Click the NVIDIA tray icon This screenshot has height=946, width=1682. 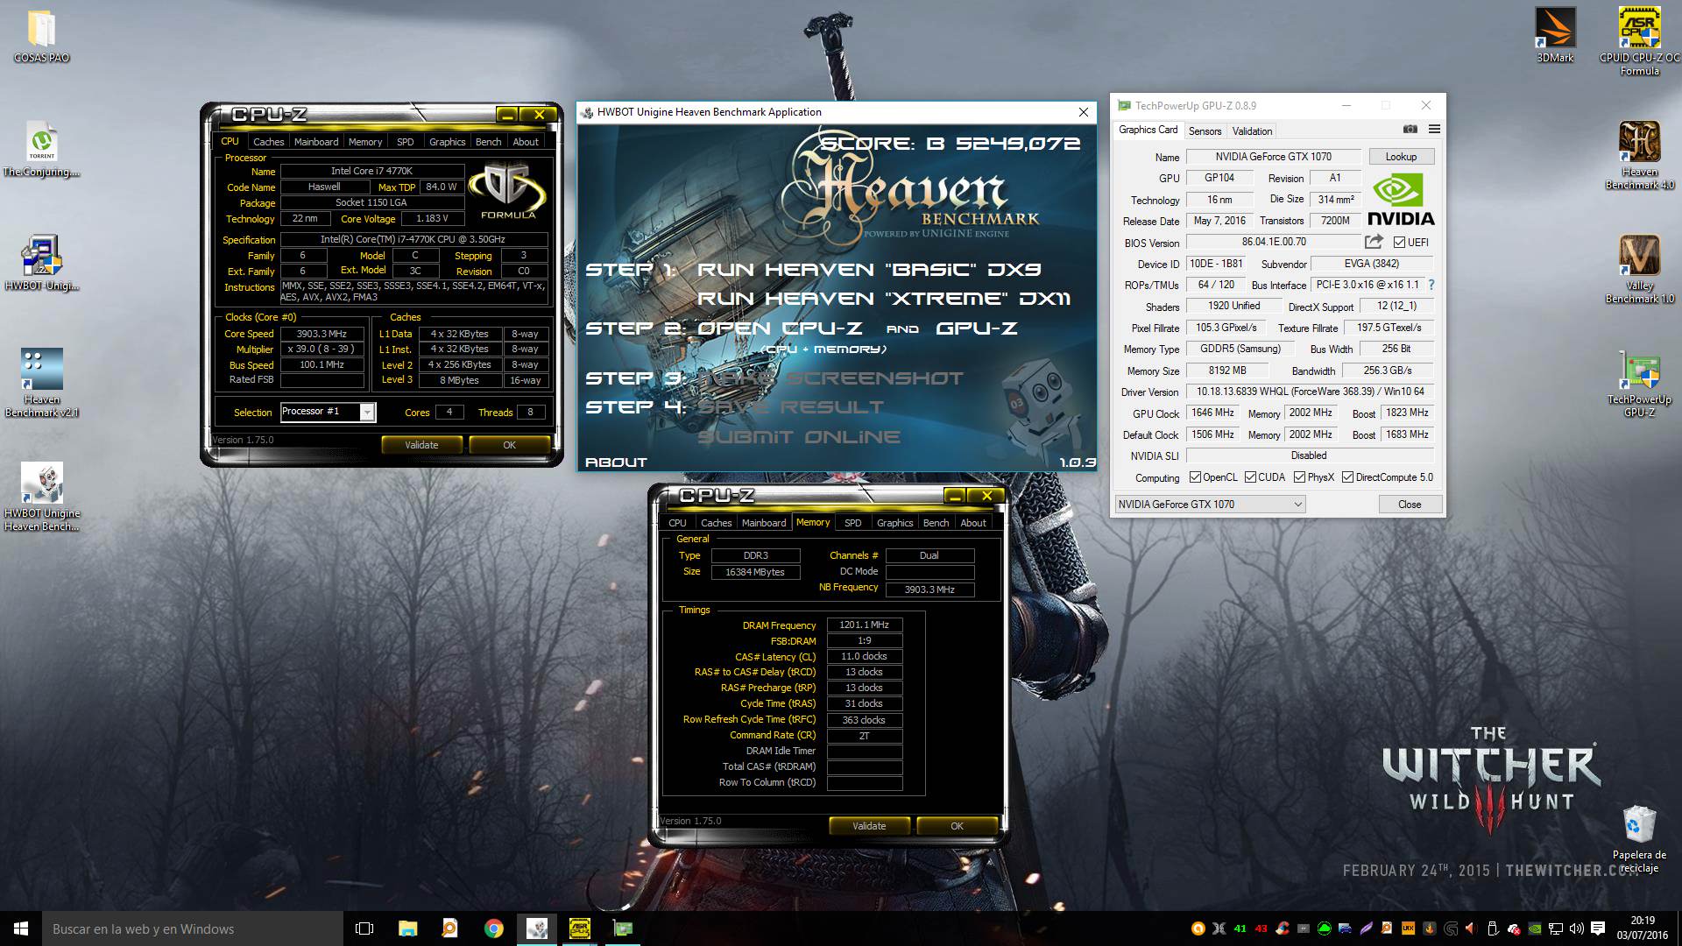pos(1535,928)
